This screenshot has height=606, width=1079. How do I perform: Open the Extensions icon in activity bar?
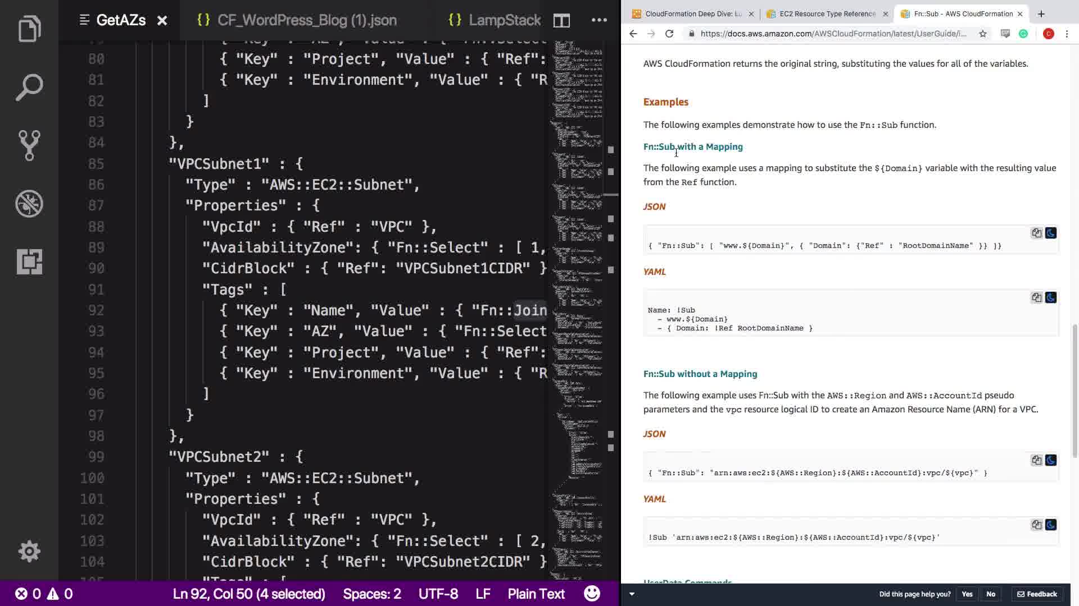coord(29,262)
